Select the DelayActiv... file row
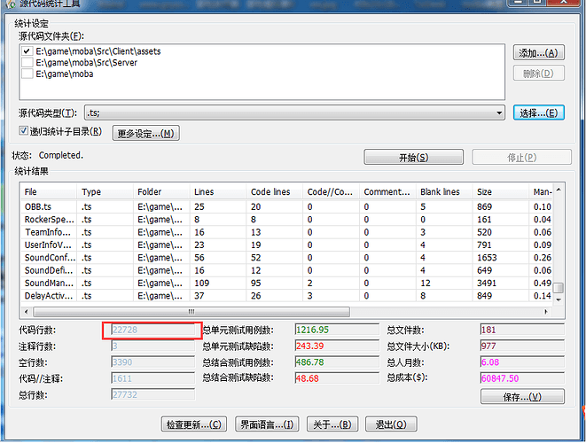 point(285,295)
